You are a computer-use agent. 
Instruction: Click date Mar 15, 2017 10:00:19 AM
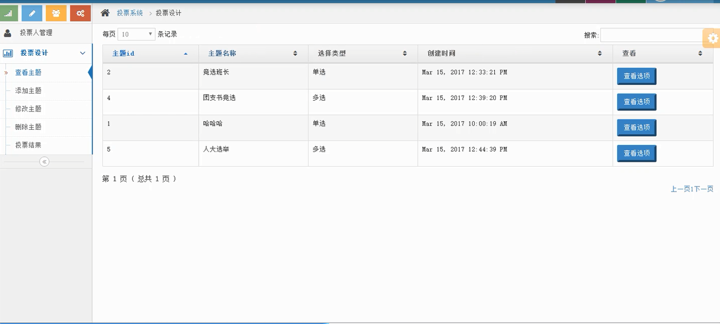(x=464, y=123)
